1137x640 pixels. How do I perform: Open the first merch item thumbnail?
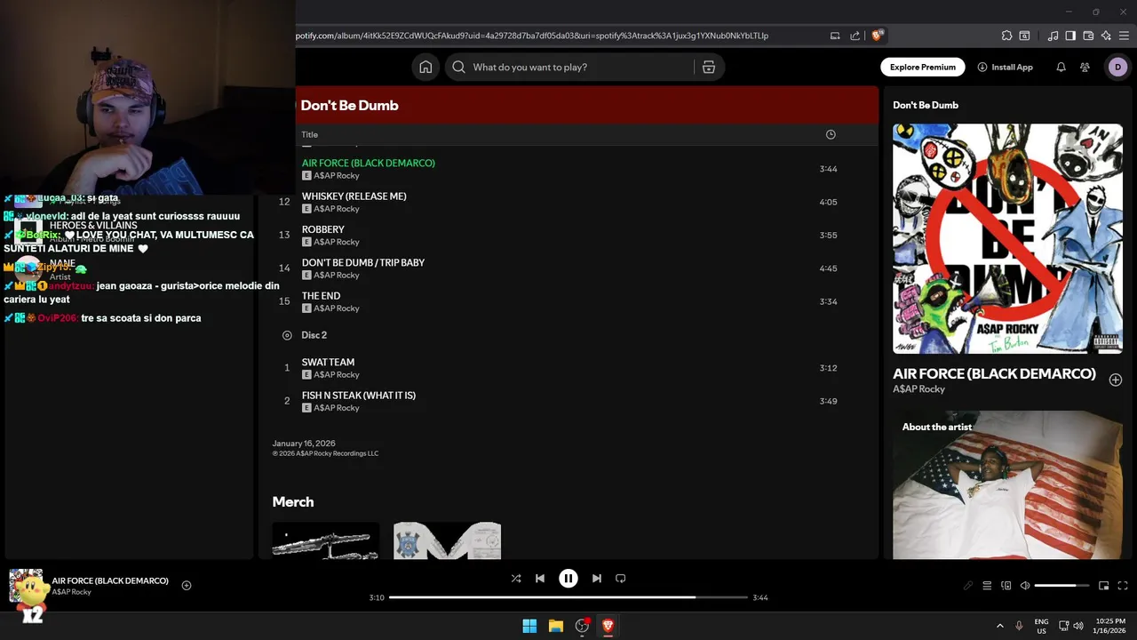pos(326,540)
